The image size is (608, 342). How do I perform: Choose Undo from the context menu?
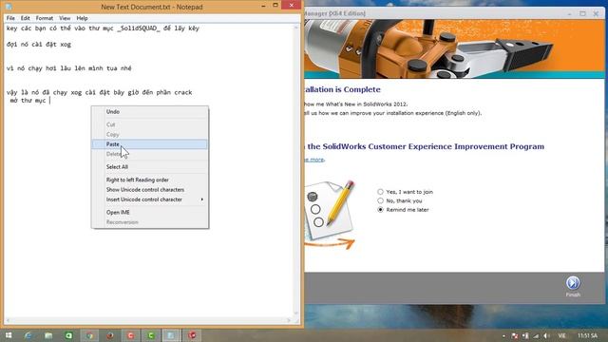(x=150, y=112)
